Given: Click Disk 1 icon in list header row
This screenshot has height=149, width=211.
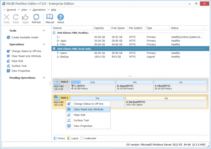Looking at the screenshot, I should [x=54, y=48].
